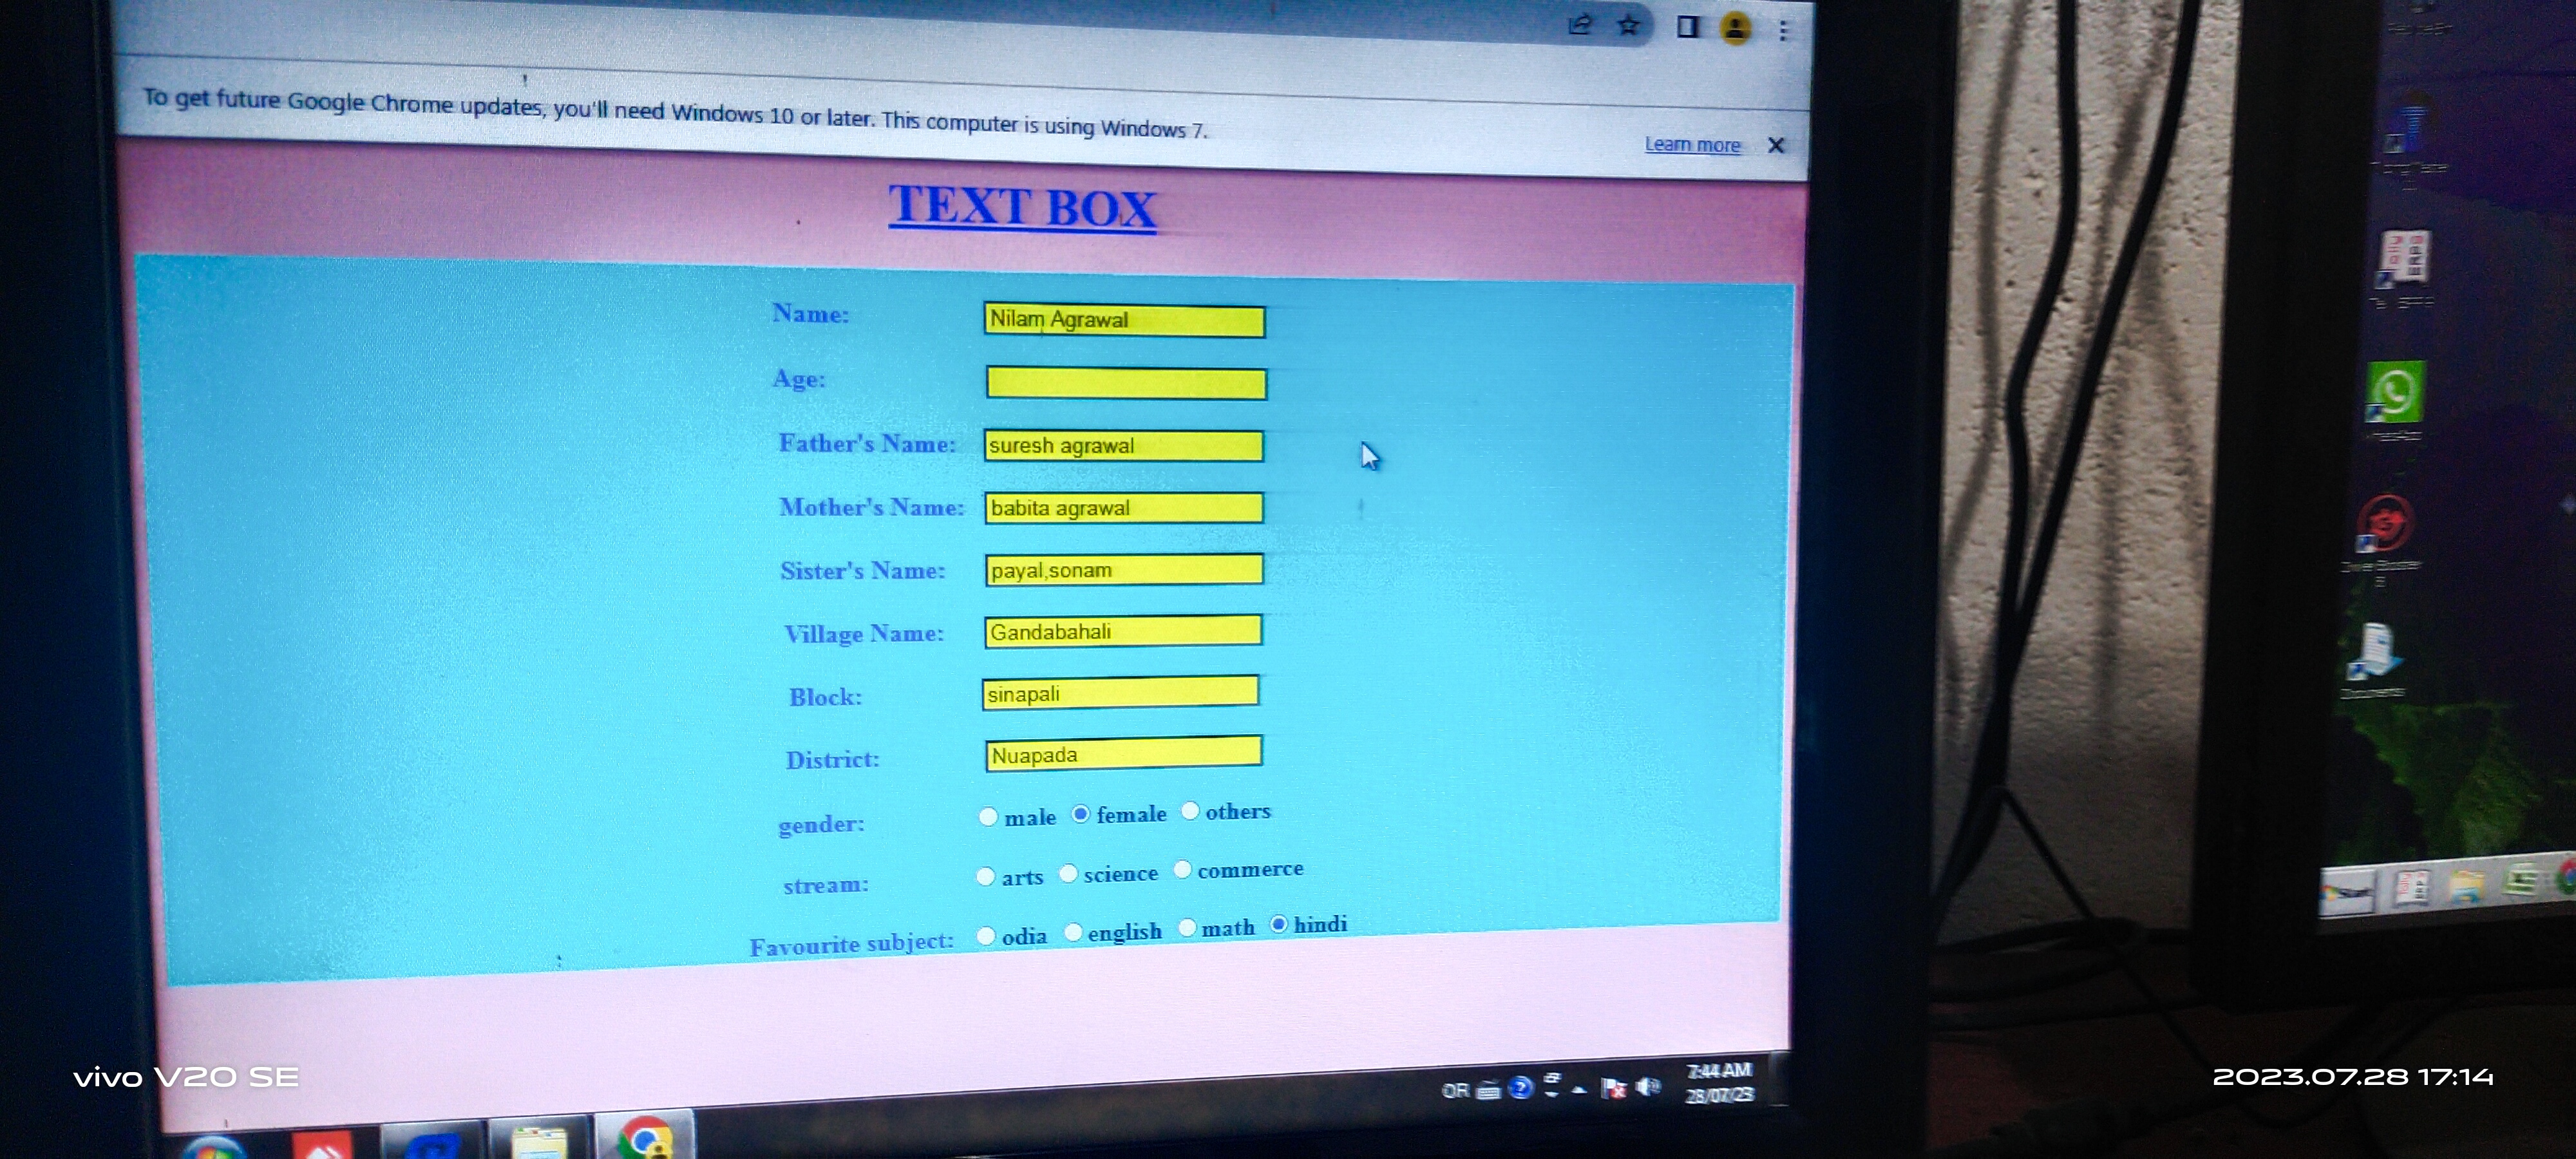This screenshot has width=2576, height=1159.
Task: Pick math as favourite subject
Action: point(1187,928)
